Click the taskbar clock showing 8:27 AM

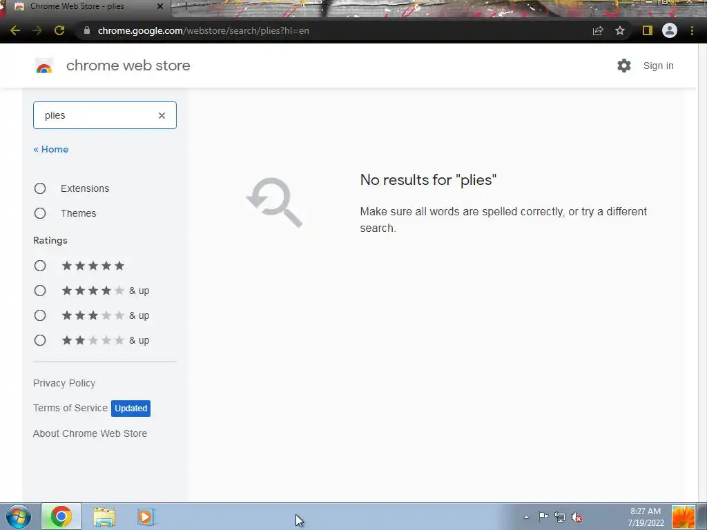tap(646, 517)
